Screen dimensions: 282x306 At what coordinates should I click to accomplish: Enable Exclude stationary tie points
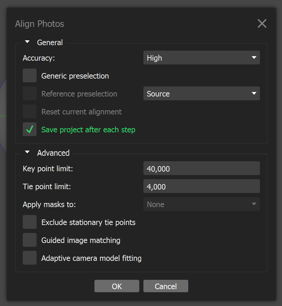coord(30,222)
